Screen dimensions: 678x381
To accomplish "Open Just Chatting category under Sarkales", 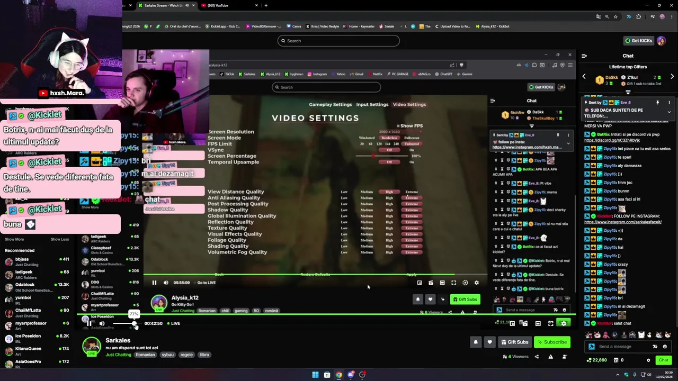I will tap(118, 355).
